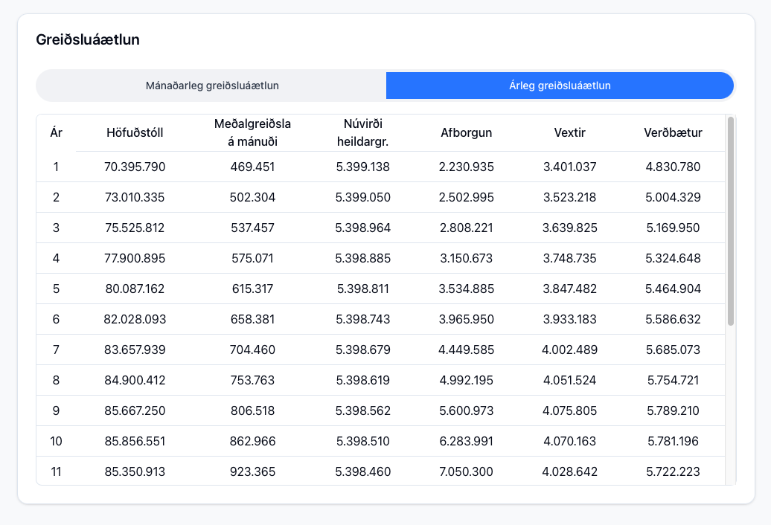
Task: Click installment 5.600.973 in year 9
Action: [x=467, y=410]
